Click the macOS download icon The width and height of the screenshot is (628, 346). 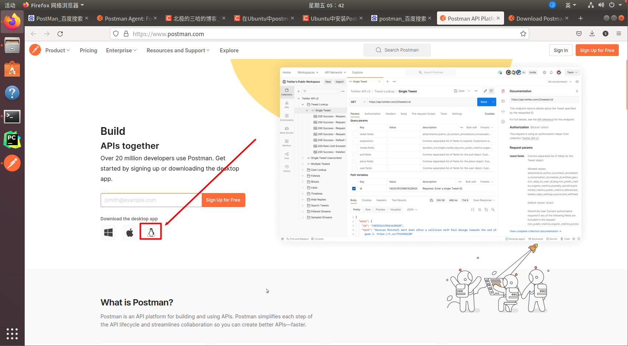pos(129,232)
